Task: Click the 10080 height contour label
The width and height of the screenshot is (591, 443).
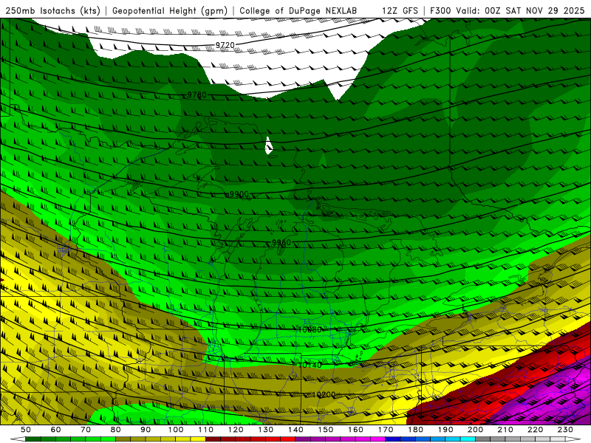Action: (310, 329)
